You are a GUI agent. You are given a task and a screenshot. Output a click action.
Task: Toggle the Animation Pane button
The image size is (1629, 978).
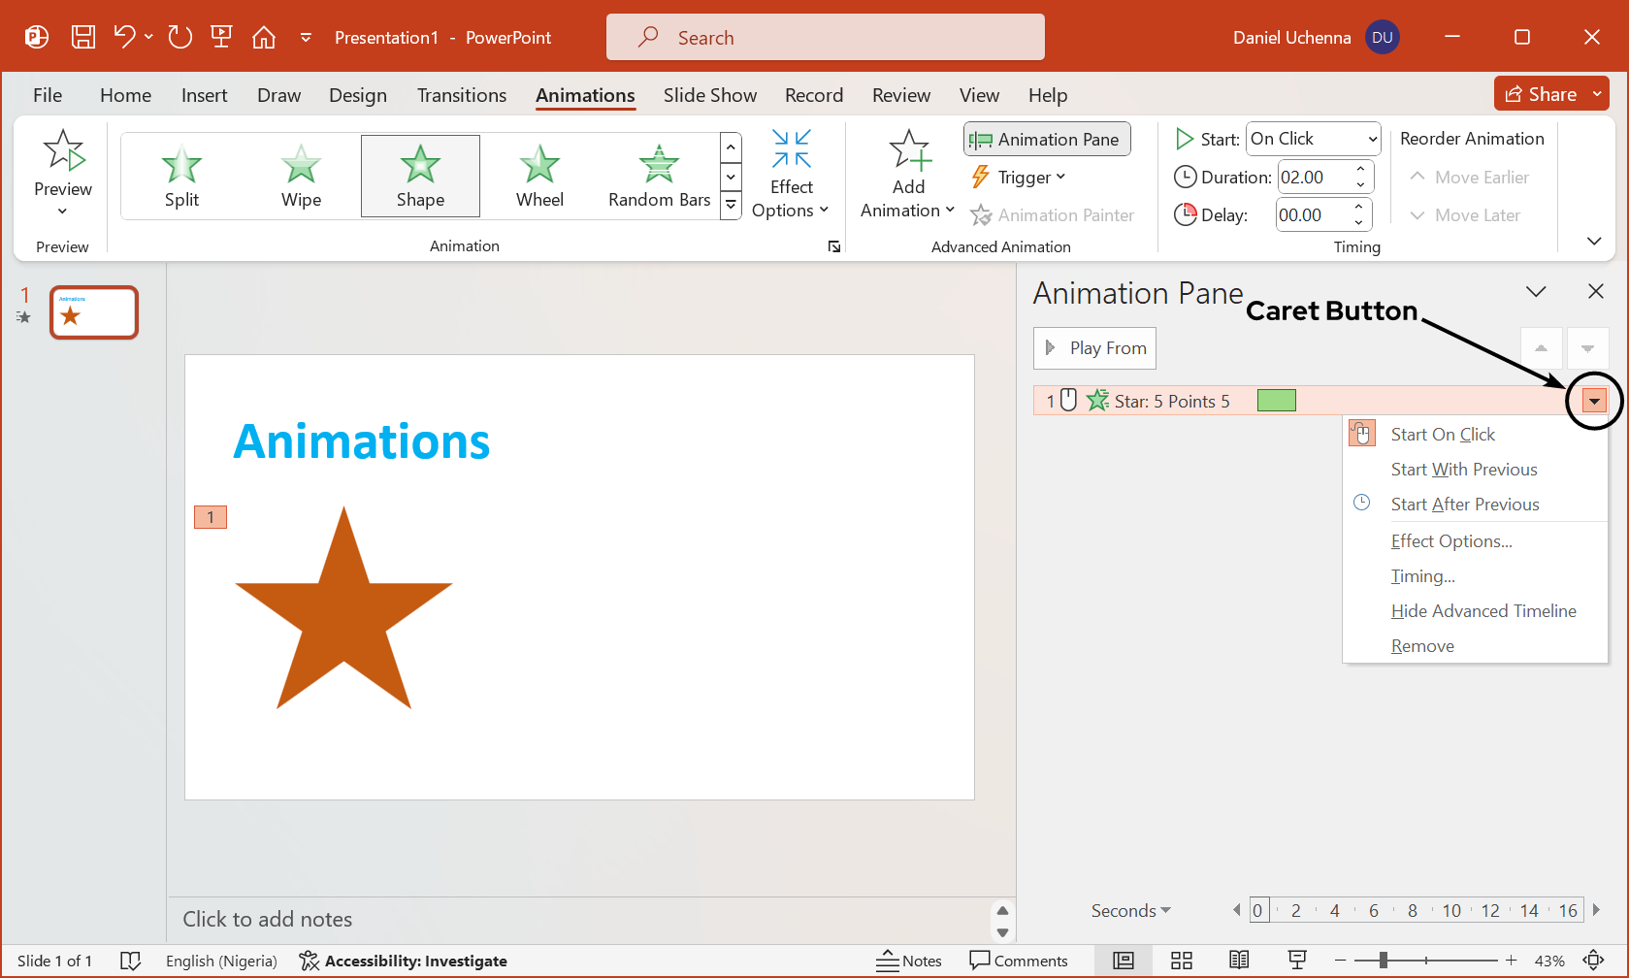coord(1047,139)
